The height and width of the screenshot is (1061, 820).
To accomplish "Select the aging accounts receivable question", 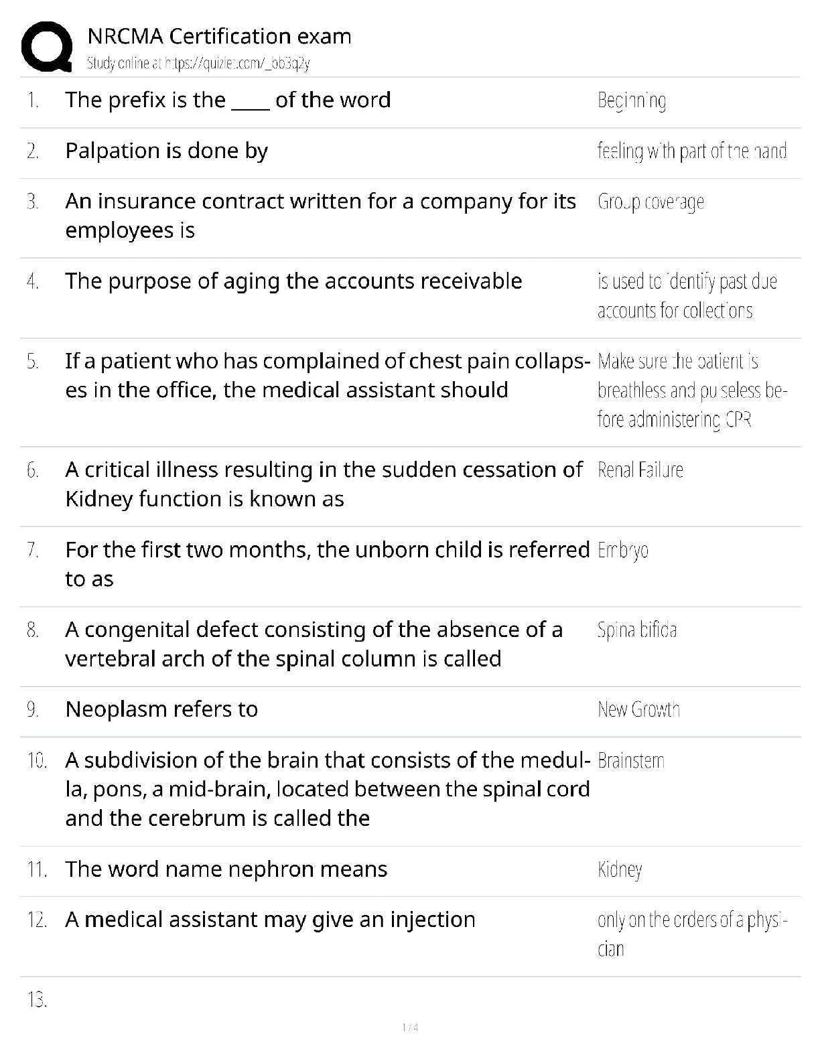I will tap(293, 281).
